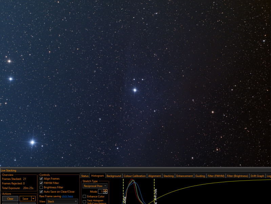Click the Clear stack button
This screenshot has height=204, width=271.
click(10, 199)
